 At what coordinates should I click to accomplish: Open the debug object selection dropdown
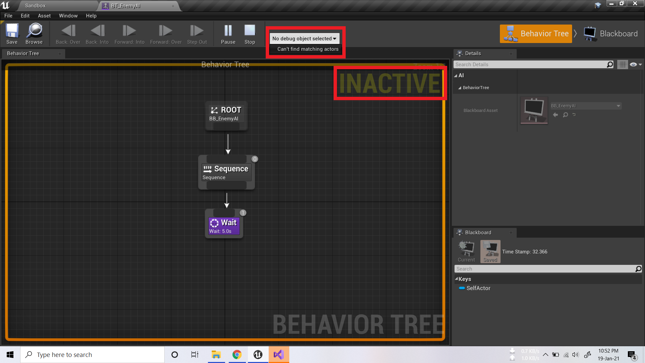tap(304, 39)
